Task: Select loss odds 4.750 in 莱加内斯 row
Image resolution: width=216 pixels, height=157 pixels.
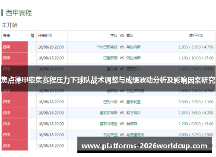Action: coord(209,47)
